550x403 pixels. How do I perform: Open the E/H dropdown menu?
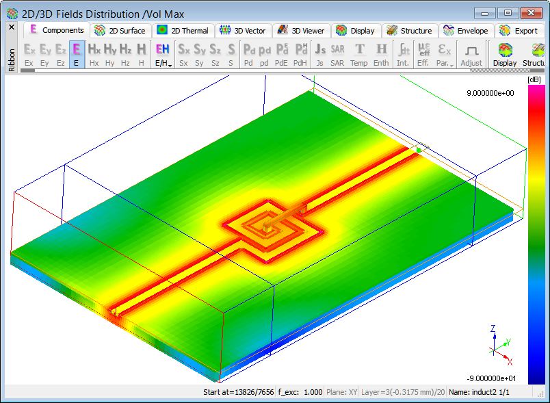pyautogui.click(x=163, y=54)
